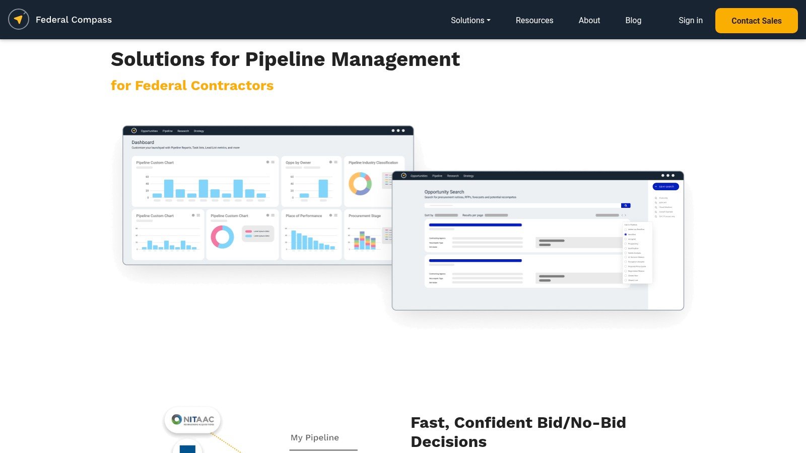Click the "Fast, Confident Bid/No-Bid Decisions" heading
This screenshot has width=806, height=453.
[518, 432]
